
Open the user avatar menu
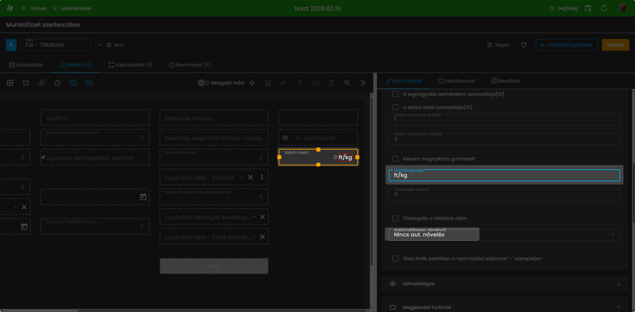point(623,8)
